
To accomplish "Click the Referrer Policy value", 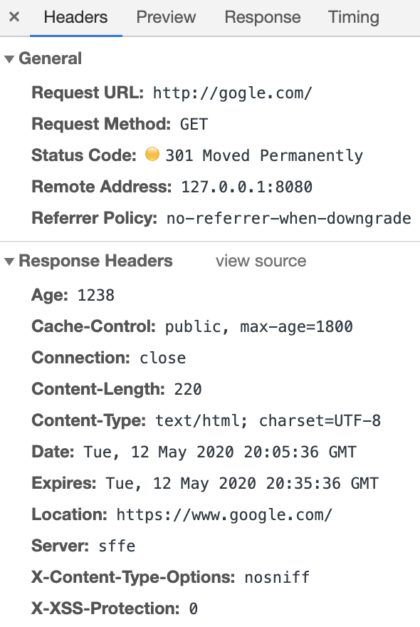I will pos(288,218).
